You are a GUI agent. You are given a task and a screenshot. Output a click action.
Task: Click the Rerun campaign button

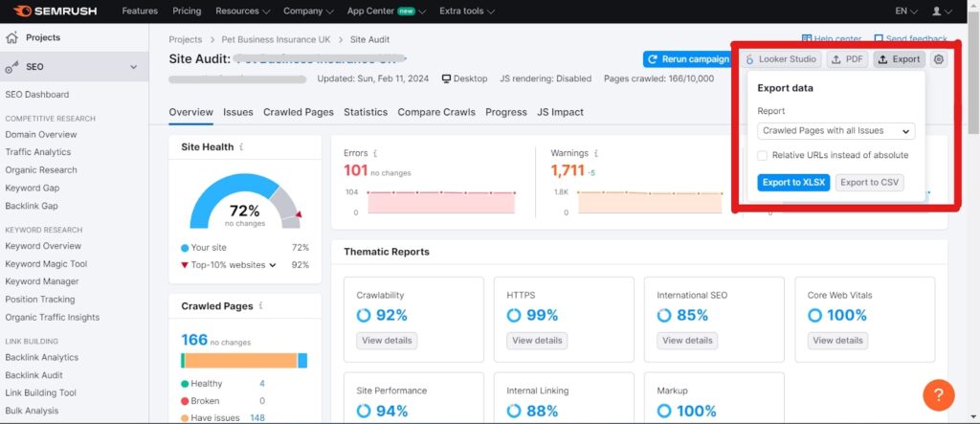pos(689,59)
